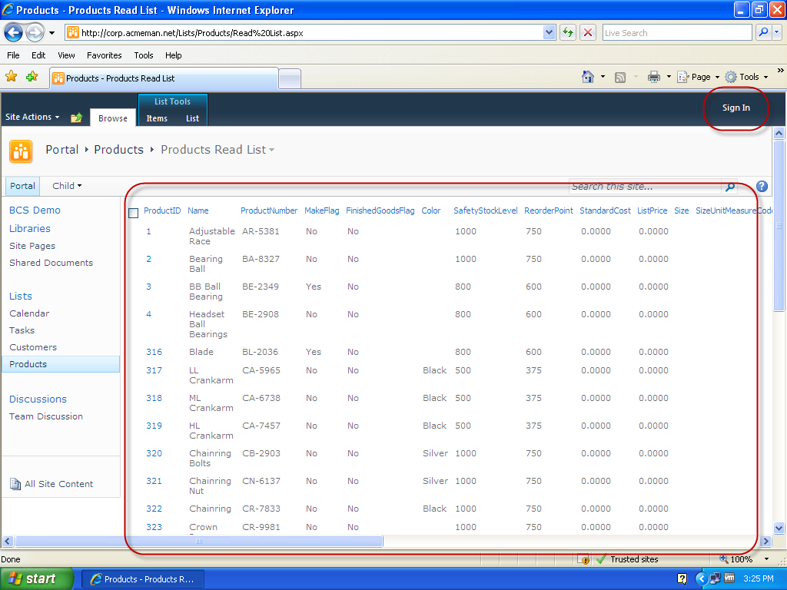
Task: Switch to the Items ribbon tab
Action: (x=157, y=118)
